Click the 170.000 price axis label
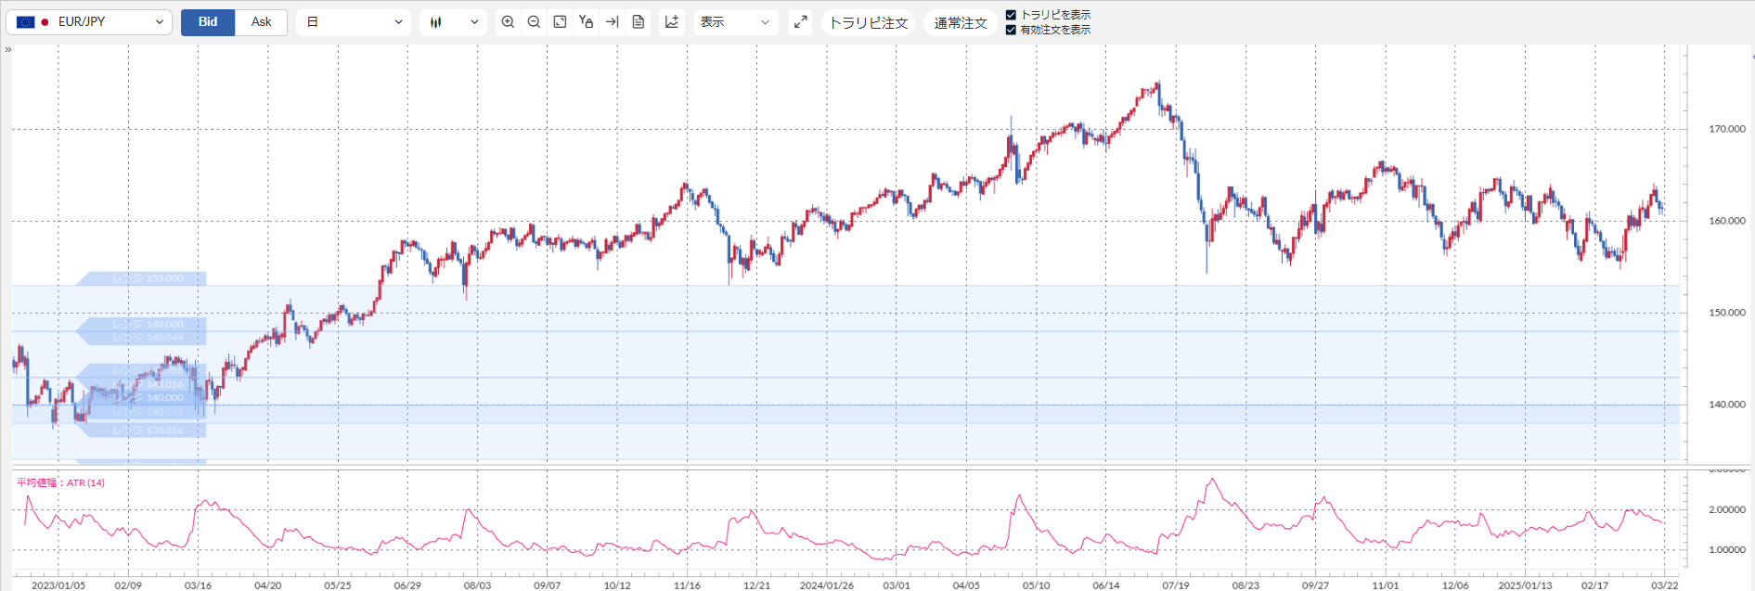Viewport: 1755px width, 591px height. pyautogui.click(x=1727, y=129)
